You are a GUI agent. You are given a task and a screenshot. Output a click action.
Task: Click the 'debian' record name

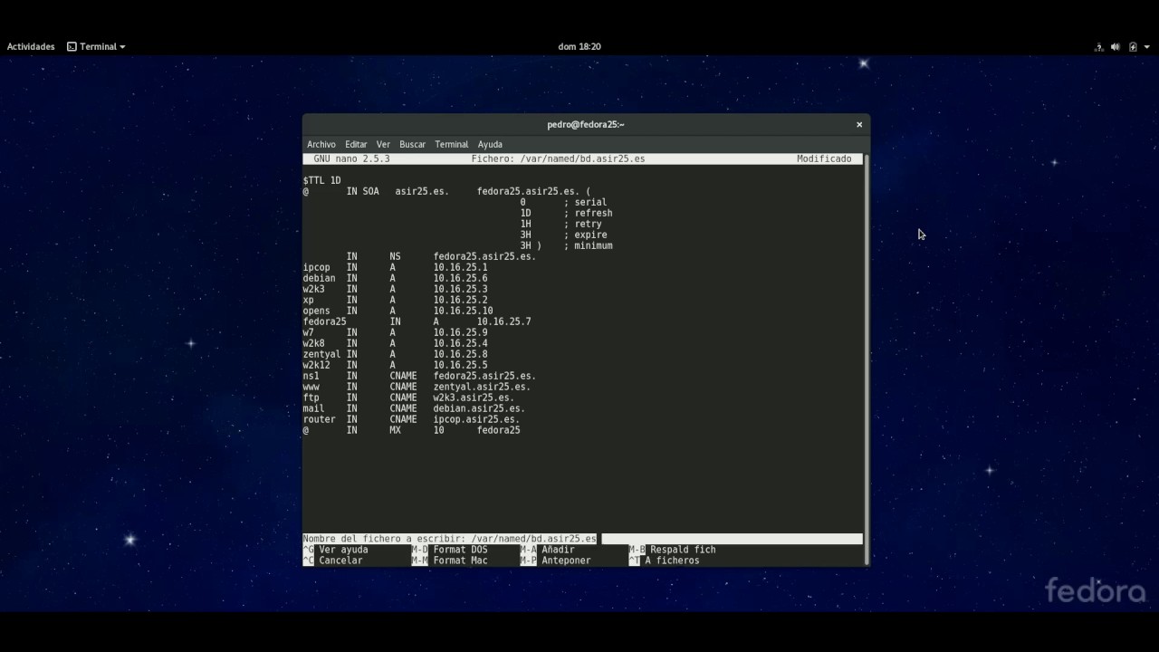click(320, 278)
